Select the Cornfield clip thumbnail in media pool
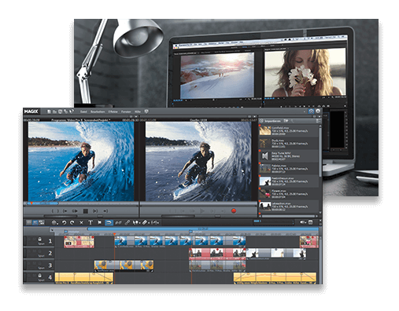The width and height of the screenshot is (399, 311). click(x=265, y=130)
